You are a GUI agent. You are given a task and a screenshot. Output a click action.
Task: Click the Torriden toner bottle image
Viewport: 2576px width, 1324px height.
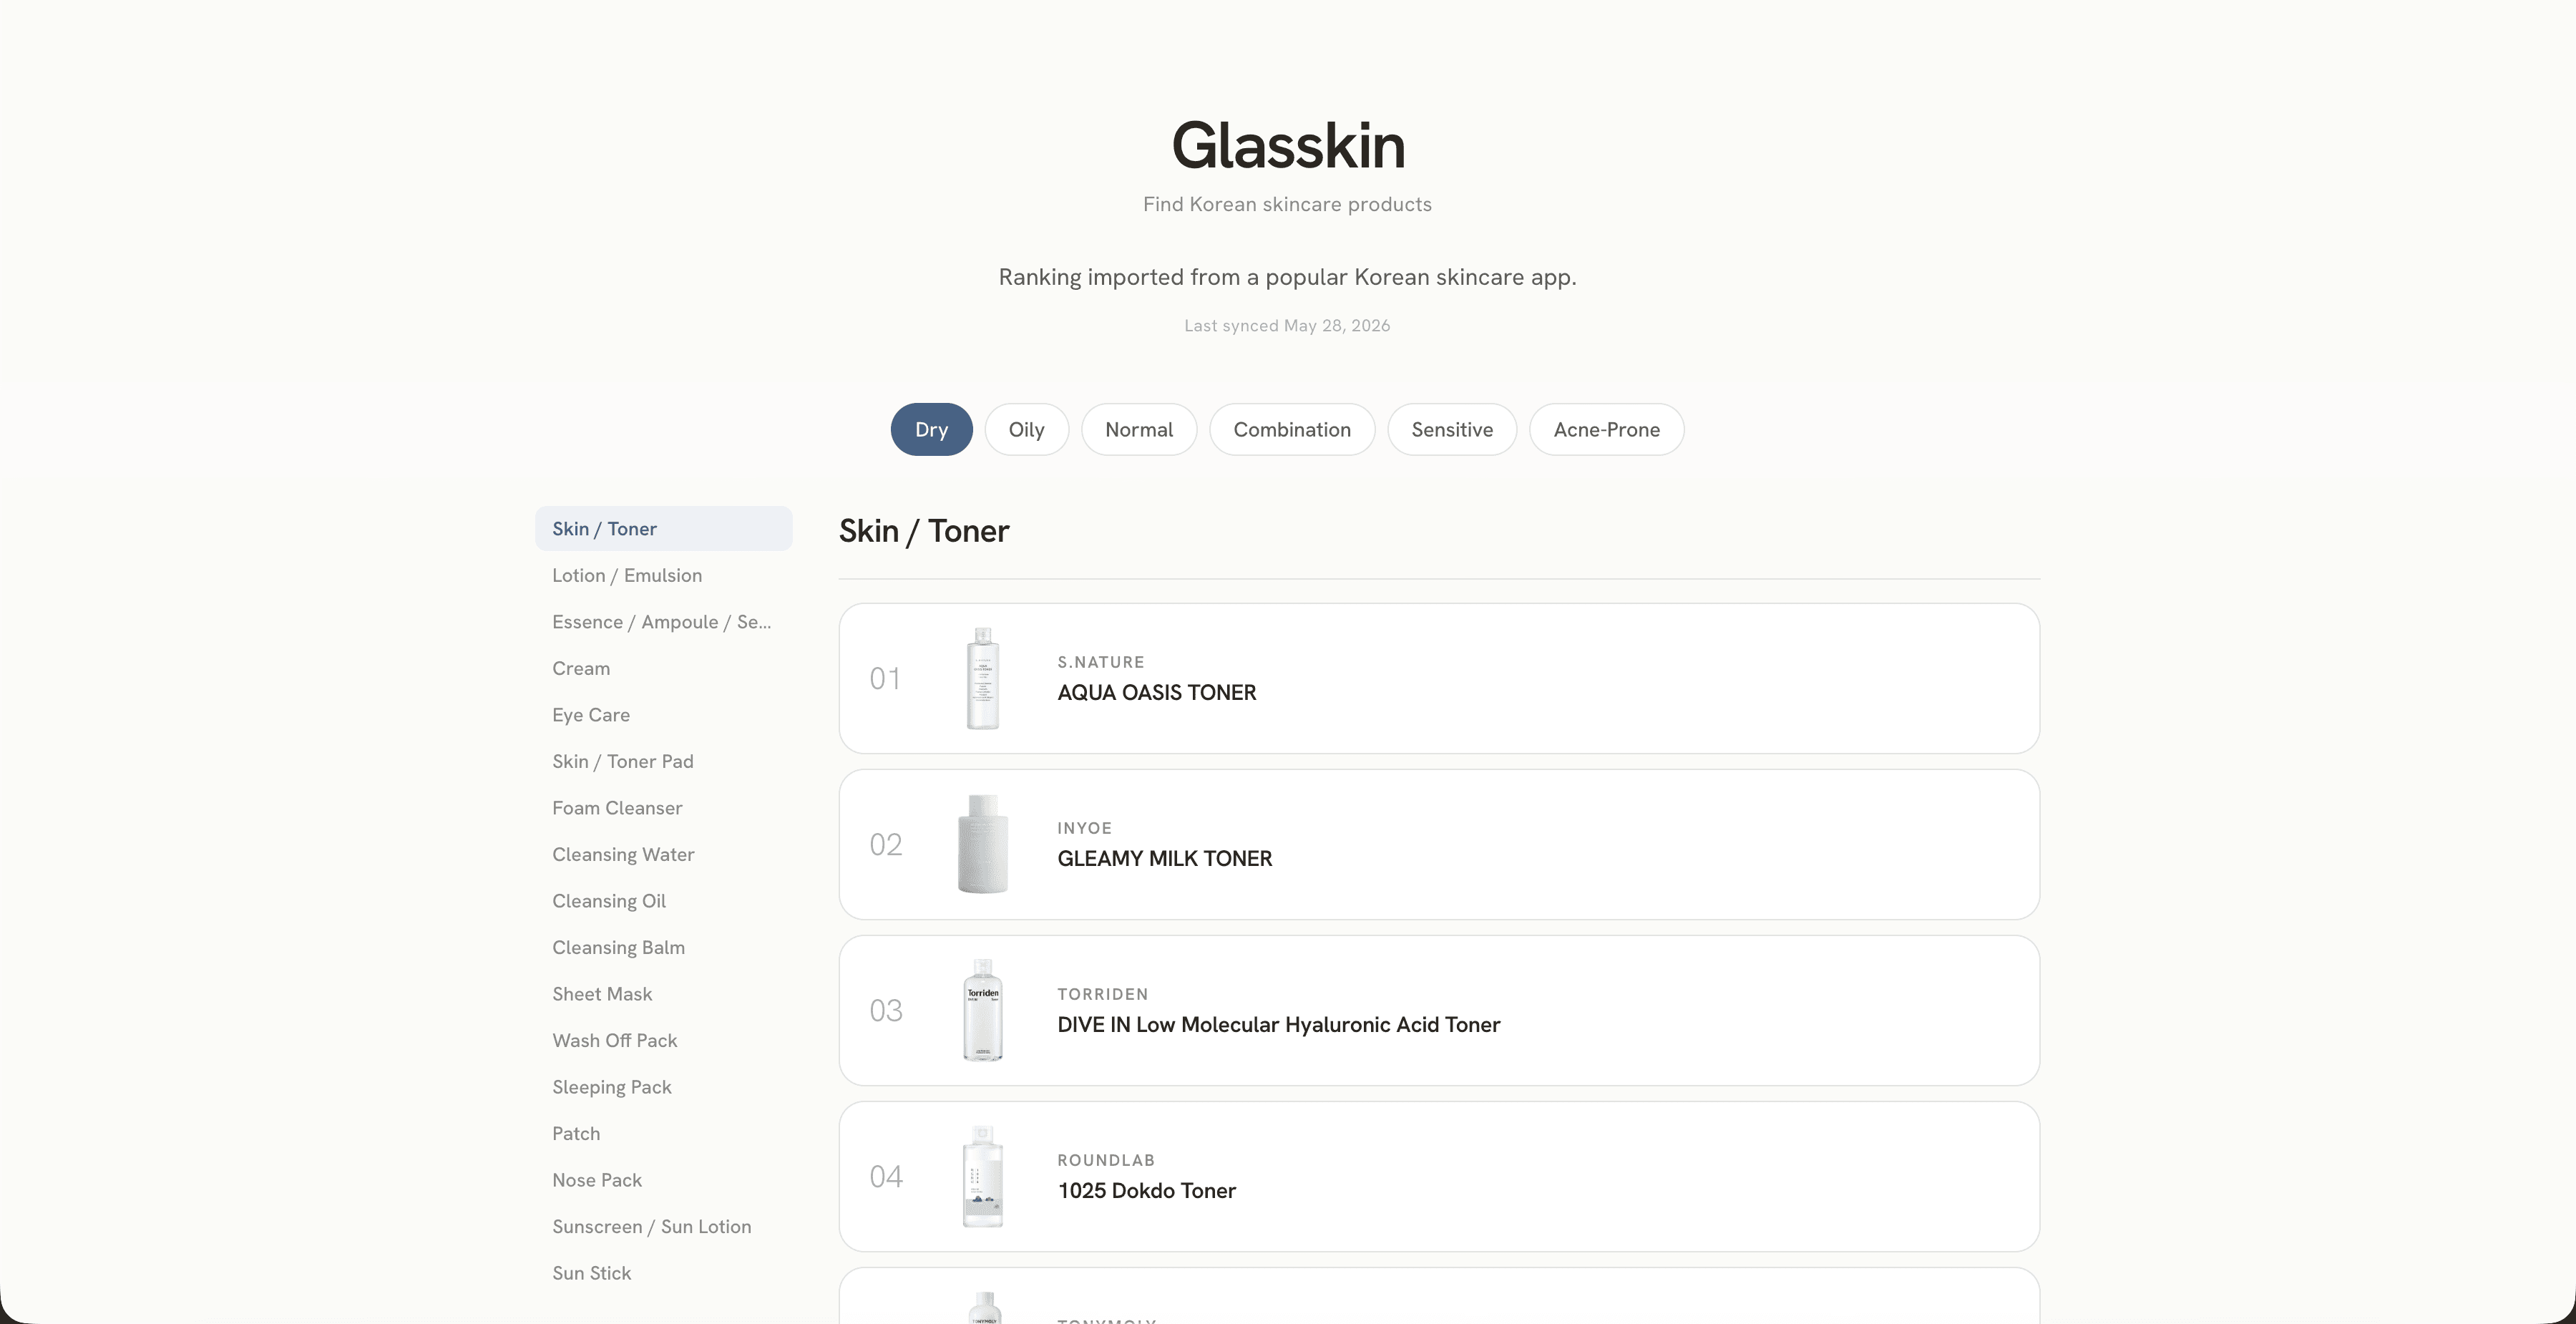pyautogui.click(x=983, y=1010)
